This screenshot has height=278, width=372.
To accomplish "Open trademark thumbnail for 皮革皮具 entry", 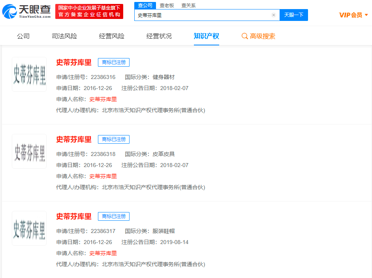I will click(29, 151).
